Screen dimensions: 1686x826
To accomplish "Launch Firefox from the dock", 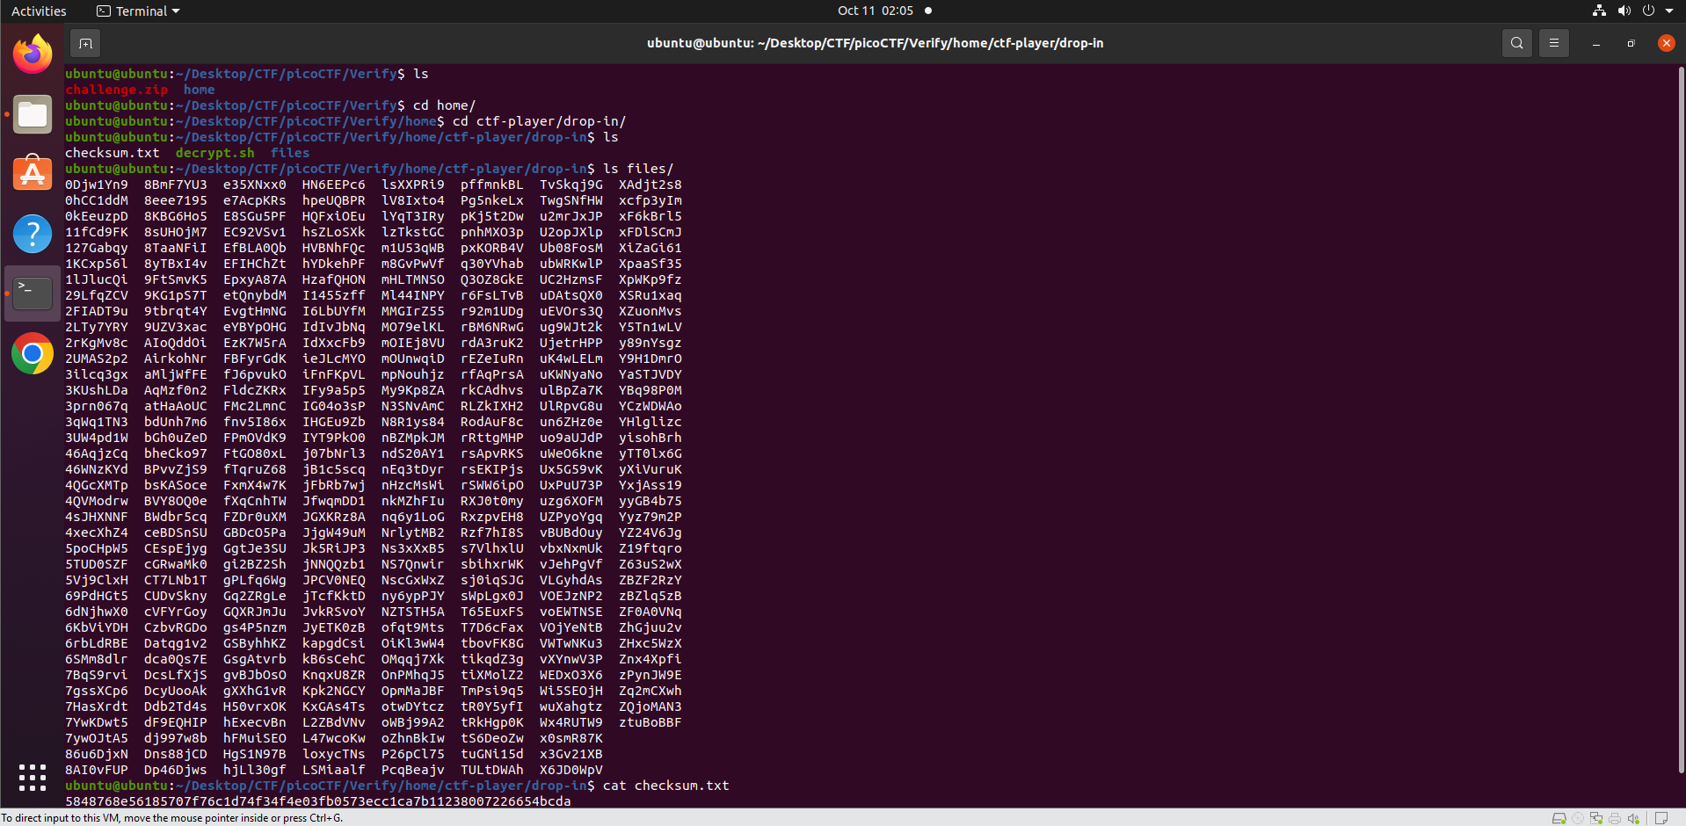I will (33, 54).
